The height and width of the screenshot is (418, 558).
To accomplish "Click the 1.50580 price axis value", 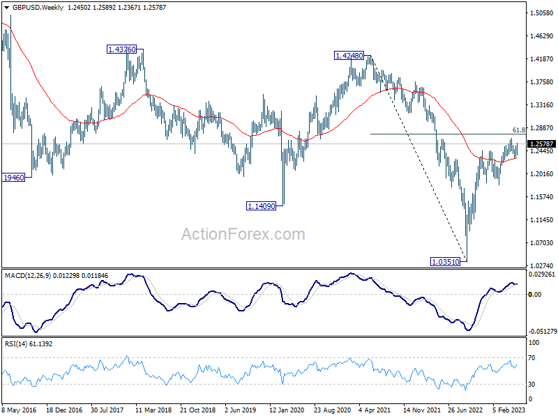I will point(542,13).
